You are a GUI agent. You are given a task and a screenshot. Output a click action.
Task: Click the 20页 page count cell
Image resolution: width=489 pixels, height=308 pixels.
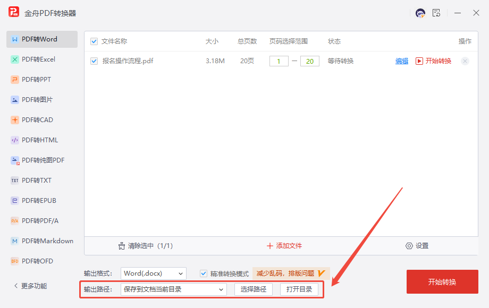pyautogui.click(x=247, y=61)
